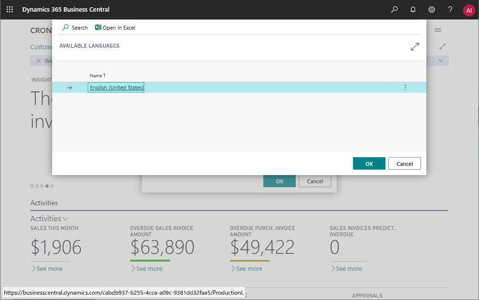Click OK in the background dialog

tap(279, 181)
